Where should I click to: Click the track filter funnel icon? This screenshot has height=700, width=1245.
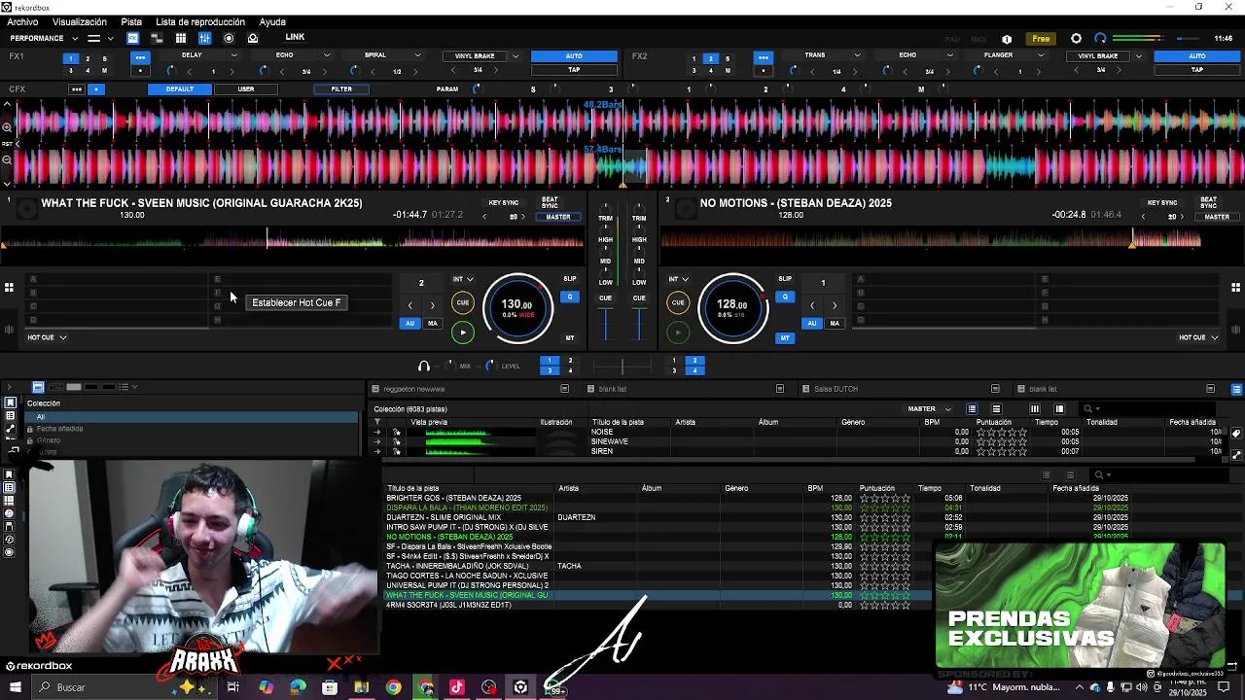pos(378,422)
